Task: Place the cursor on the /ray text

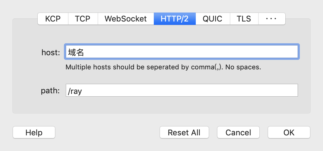Action: click(75, 91)
